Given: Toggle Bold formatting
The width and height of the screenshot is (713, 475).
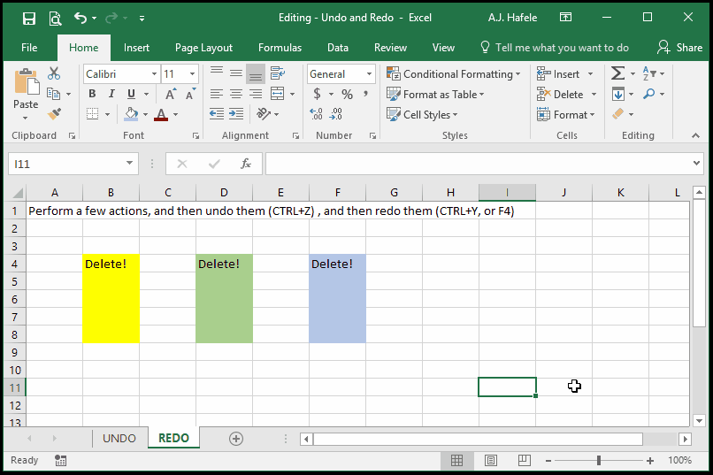Looking at the screenshot, I should tap(92, 94).
